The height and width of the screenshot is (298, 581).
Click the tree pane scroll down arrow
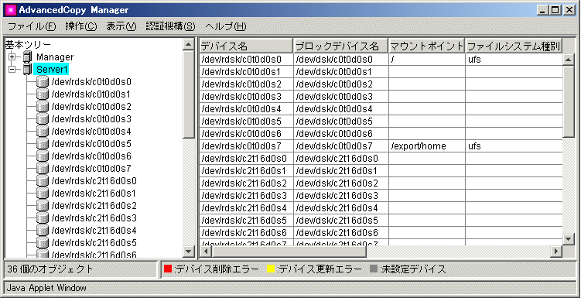[x=189, y=252]
